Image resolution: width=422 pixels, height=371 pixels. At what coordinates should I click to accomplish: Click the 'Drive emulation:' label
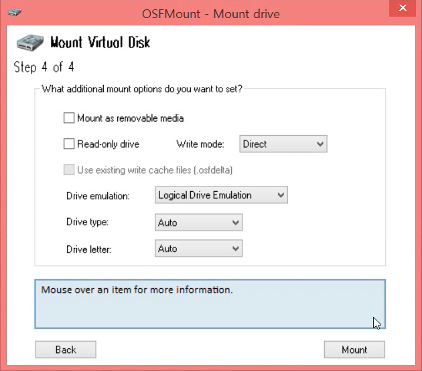[98, 196]
